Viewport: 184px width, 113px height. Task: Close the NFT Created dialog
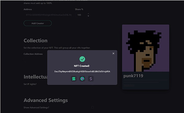(113, 54)
